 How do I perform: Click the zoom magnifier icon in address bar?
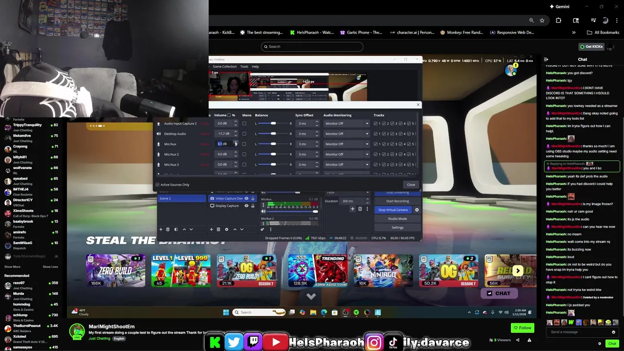click(x=531, y=20)
